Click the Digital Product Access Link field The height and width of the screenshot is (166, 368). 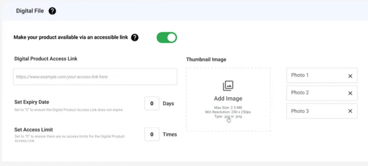[x=95, y=77]
